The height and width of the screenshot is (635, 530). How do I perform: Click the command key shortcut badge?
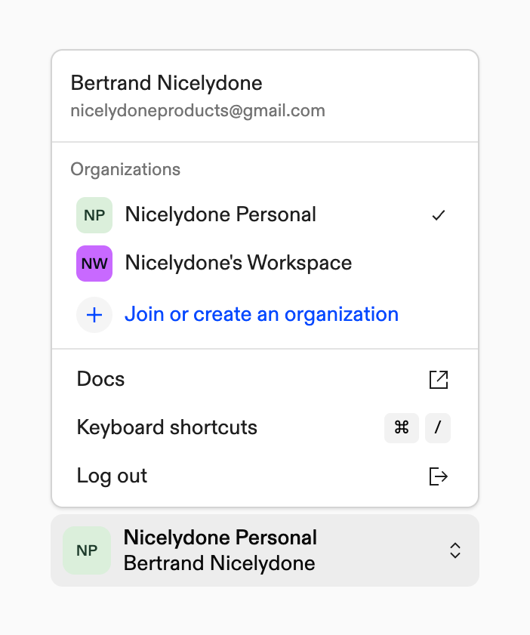pyautogui.click(x=402, y=427)
